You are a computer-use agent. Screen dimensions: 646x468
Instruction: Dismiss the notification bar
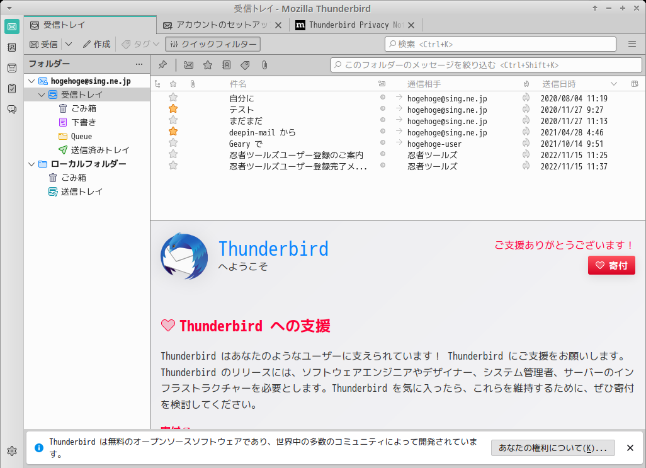tap(630, 448)
